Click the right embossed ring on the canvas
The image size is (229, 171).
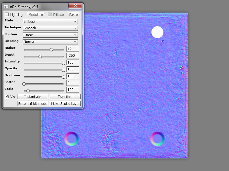point(157,139)
